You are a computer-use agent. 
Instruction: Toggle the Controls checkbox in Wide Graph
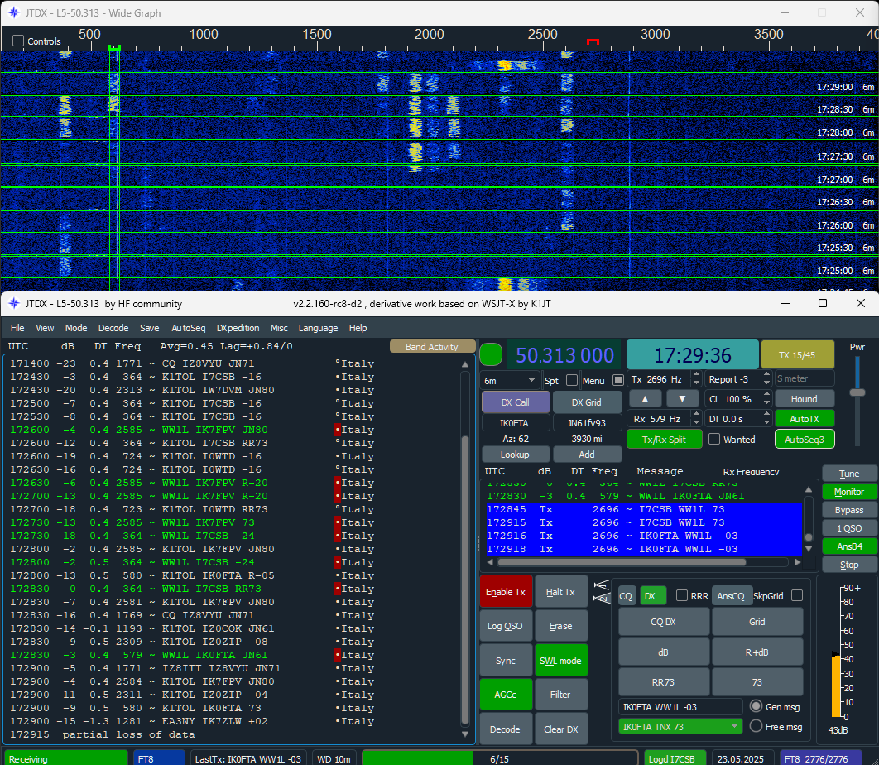pyautogui.click(x=18, y=41)
